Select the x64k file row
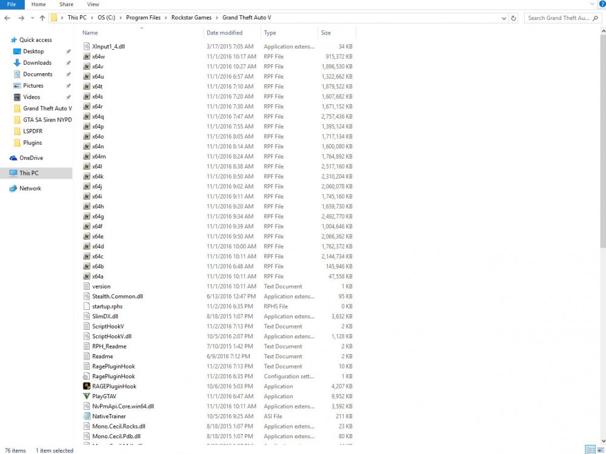 [218, 176]
